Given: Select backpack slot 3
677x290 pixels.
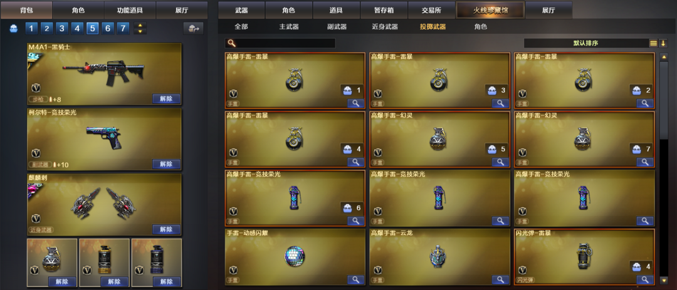Looking at the screenshot, I should click(61, 28).
